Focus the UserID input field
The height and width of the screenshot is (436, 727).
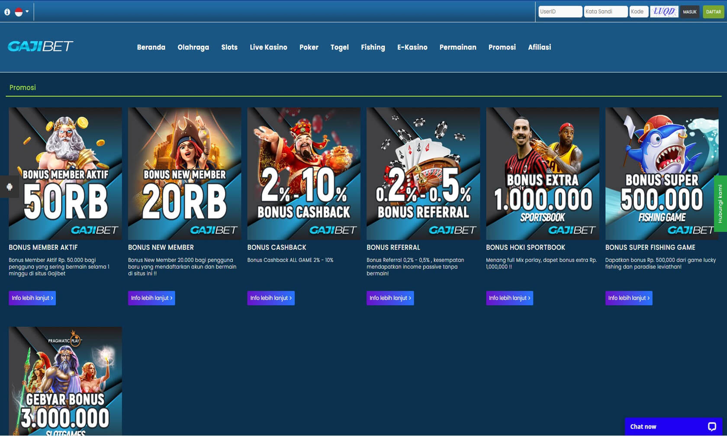coord(560,12)
